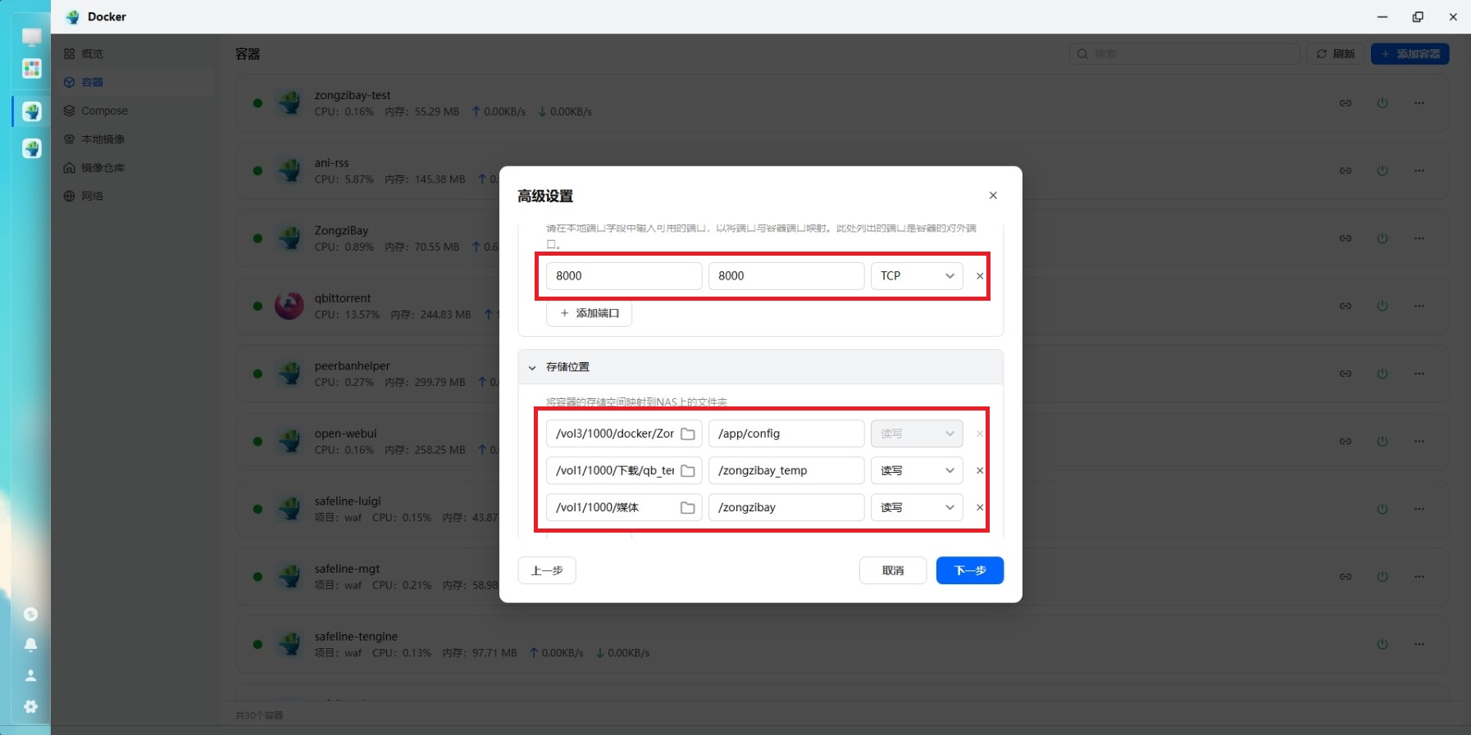
Task: Click 取消 to cancel the dialog
Action: coord(893,570)
